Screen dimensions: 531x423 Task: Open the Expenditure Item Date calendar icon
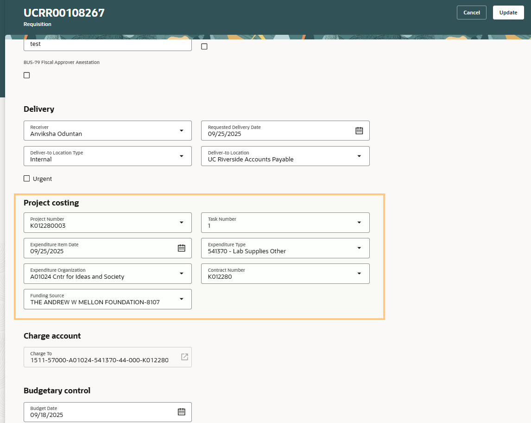click(182, 248)
